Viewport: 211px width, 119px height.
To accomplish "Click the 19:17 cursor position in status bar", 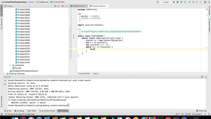I will point(177,114).
